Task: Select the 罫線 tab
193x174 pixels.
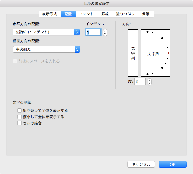Action: pos(105,14)
